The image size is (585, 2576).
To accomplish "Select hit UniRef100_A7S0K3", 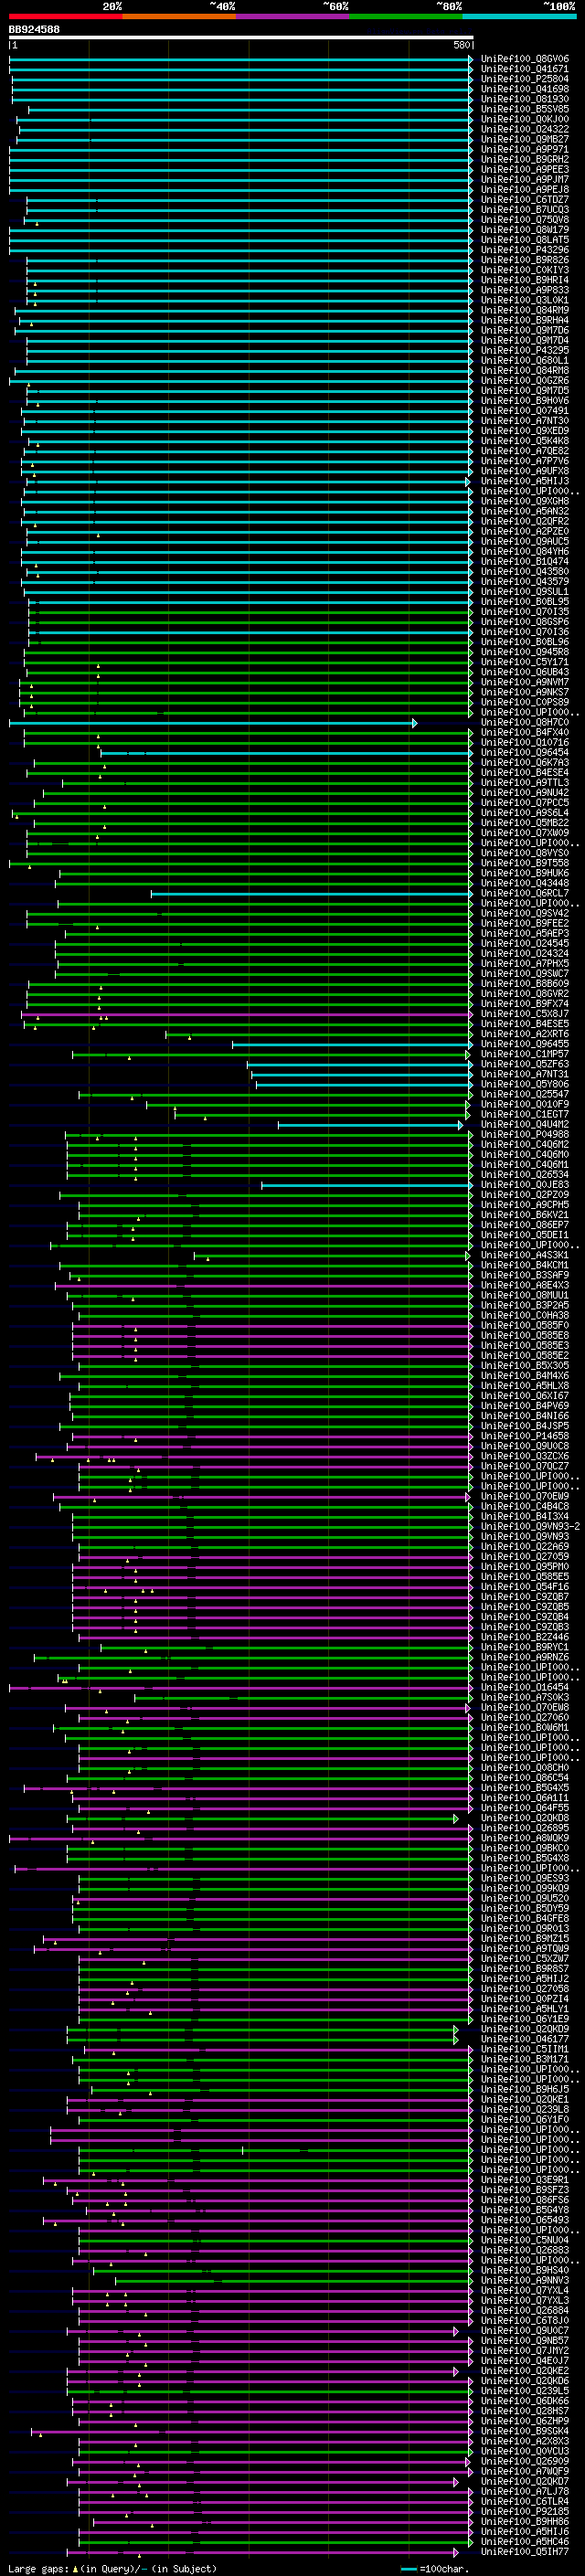I will click(x=524, y=1697).
